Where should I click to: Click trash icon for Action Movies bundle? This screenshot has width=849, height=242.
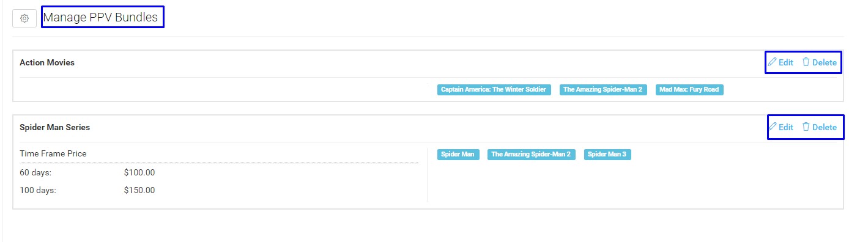(806, 62)
